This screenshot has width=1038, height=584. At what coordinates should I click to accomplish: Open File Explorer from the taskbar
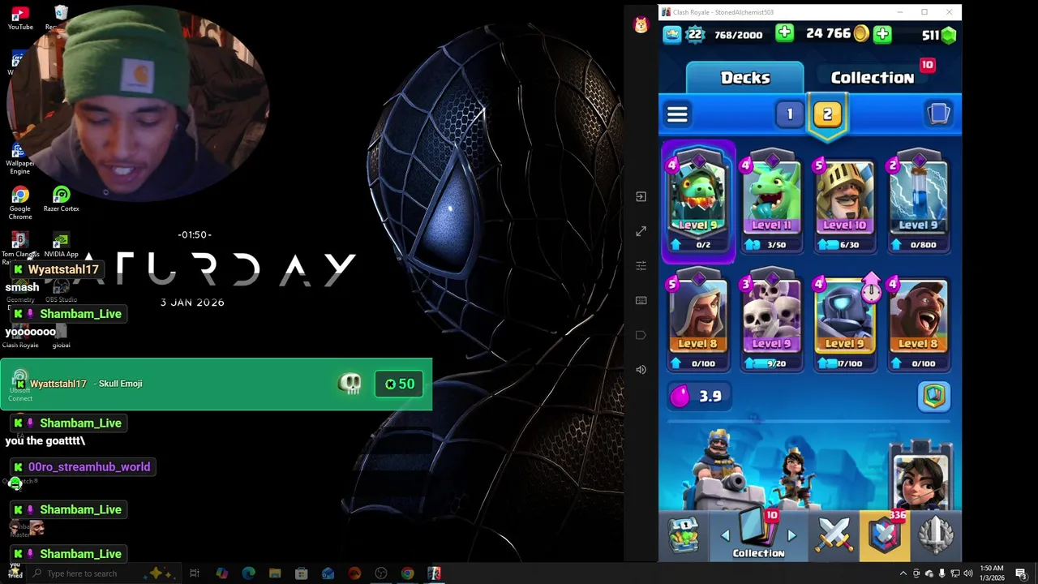pyautogui.click(x=275, y=573)
